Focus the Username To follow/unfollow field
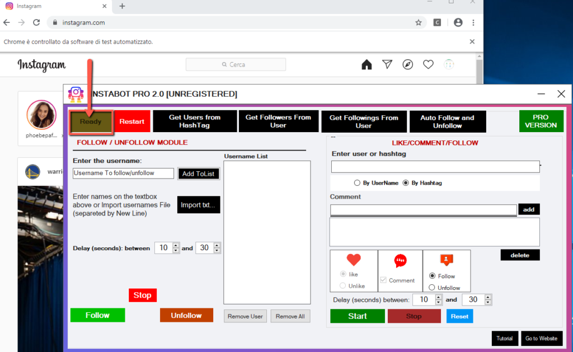Screen dimensions: 573x352 point(123,173)
